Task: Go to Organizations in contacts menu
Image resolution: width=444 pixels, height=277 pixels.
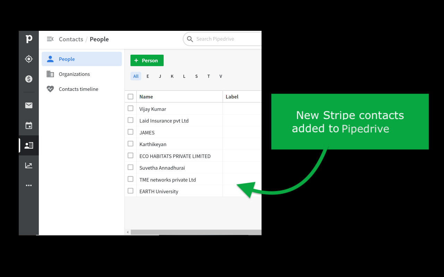Action: tap(74, 74)
